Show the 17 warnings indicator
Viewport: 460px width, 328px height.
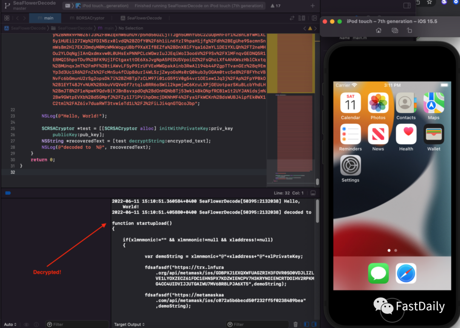(275, 6)
